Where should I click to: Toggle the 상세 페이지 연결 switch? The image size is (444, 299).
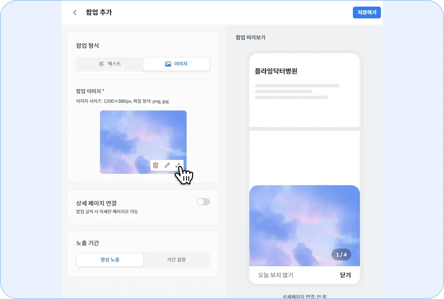(x=204, y=202)
